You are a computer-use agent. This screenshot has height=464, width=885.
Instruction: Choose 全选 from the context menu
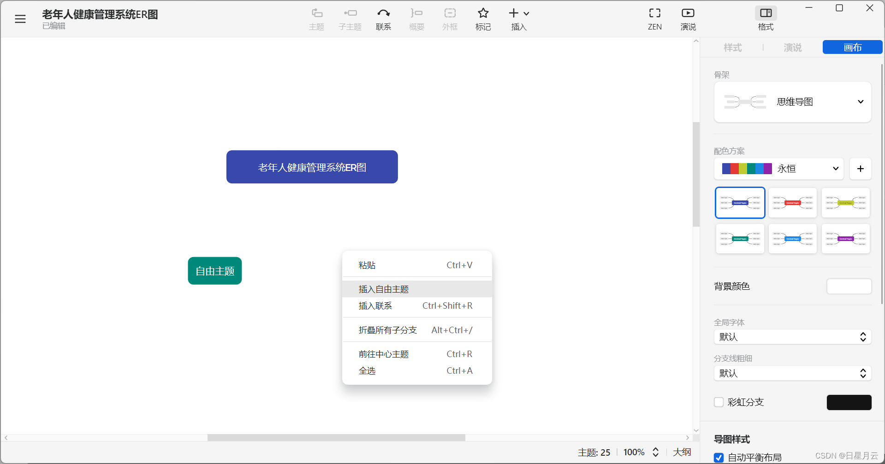pyautogui.click(x=417, y=371)
